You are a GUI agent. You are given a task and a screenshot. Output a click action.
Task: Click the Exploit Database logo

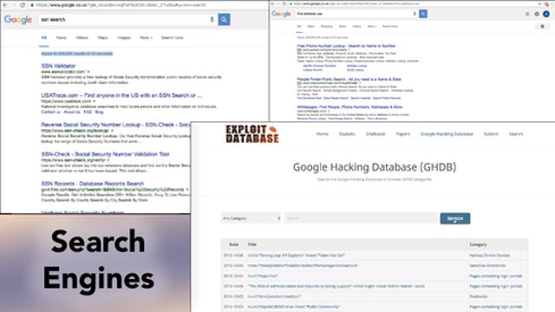point(252,134)
